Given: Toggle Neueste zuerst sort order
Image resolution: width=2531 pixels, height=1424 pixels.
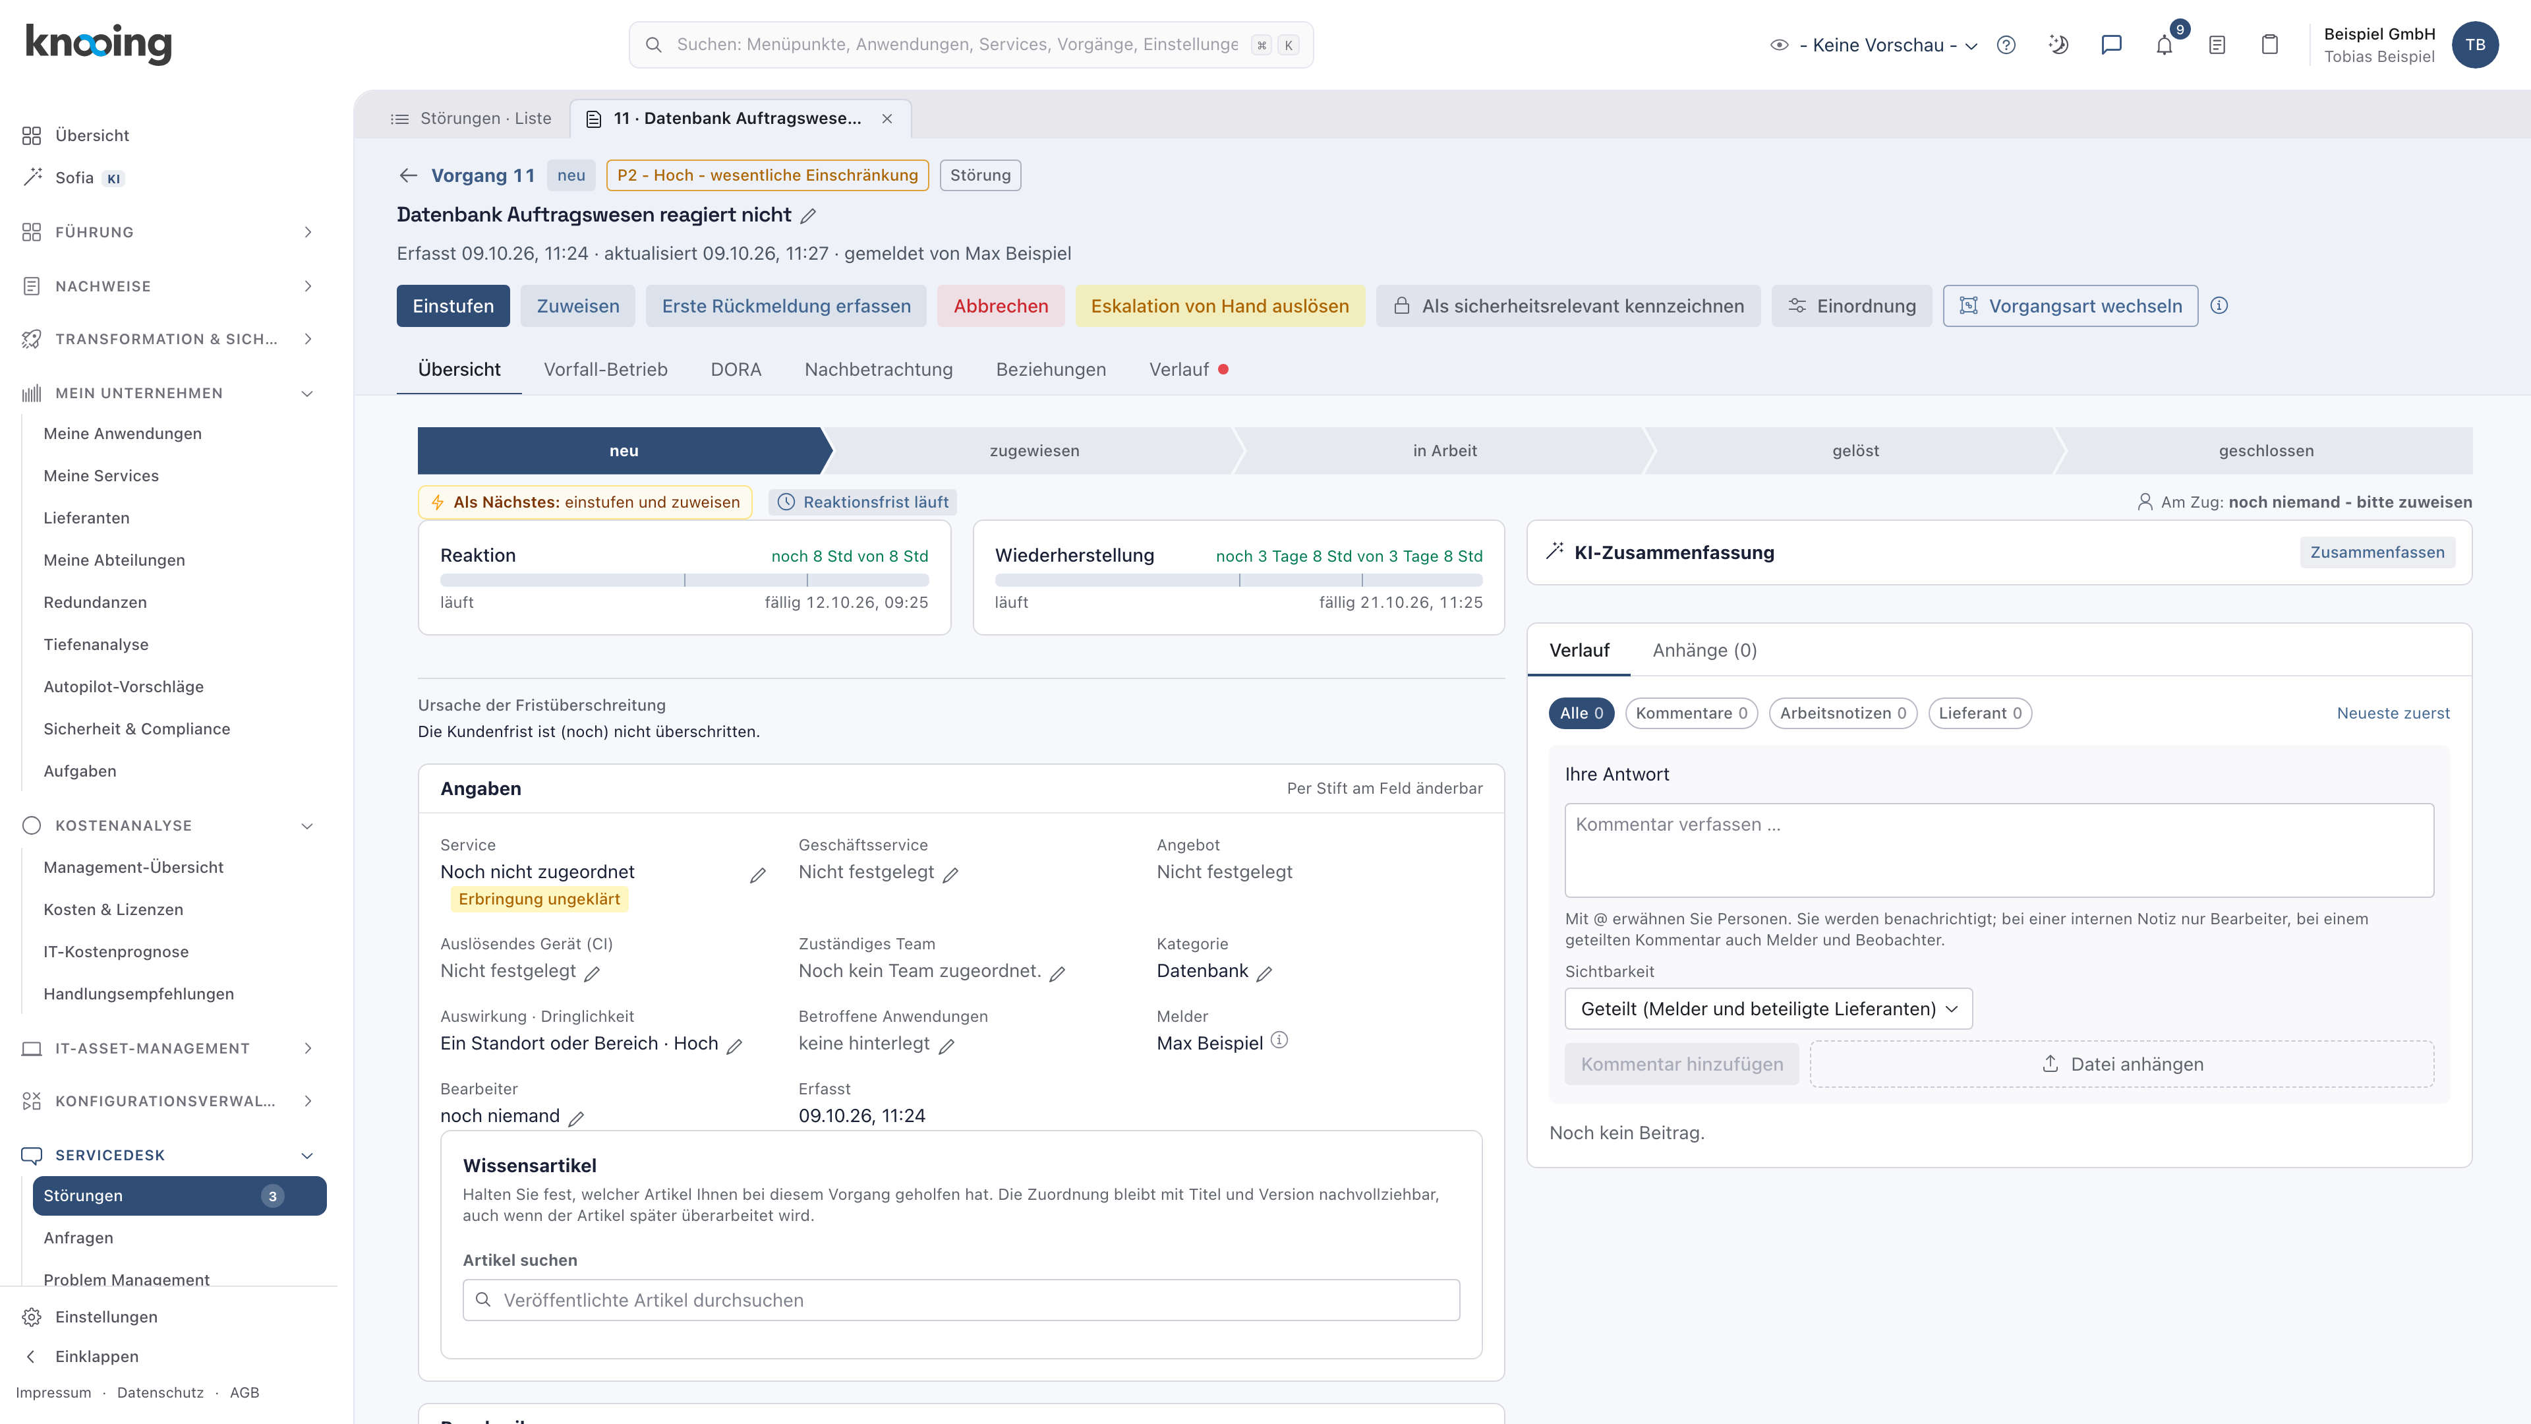Looking at the screenshot, I should (2393, 713).
